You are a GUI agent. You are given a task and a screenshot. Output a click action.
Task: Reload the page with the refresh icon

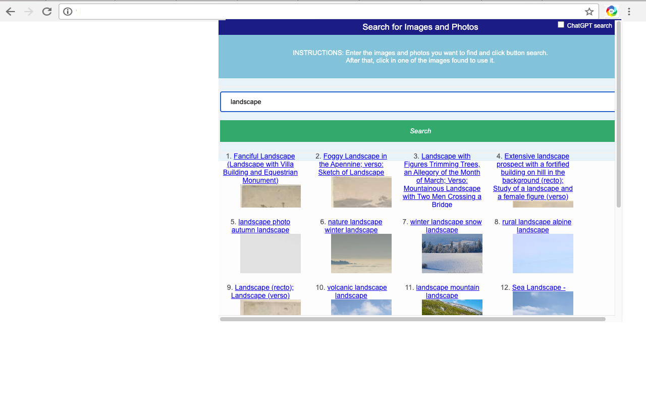pyautogui.click(x=47, y=12)
